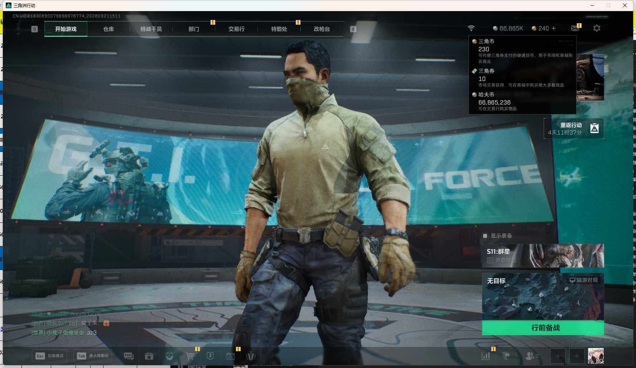This screenshot has height=368, width=636.
Task: Click the flags icon in bottom bar
Action: (x=506, y=356)
